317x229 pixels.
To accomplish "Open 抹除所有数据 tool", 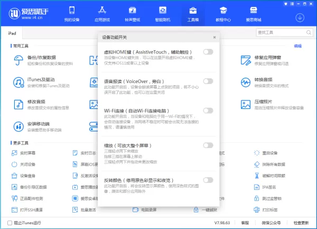I will pos(269,164).
